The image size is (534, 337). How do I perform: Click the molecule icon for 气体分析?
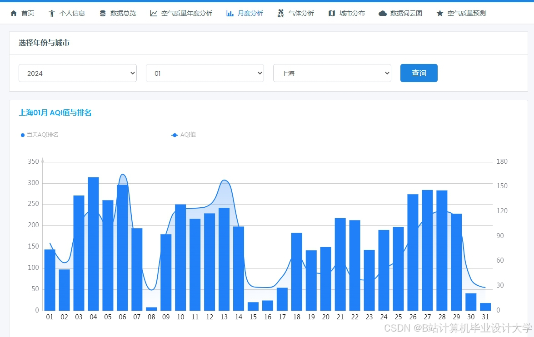click(280, 13)
